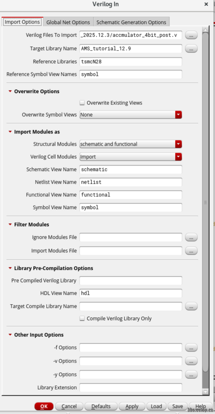Browse for Ignore Modules File
Viewport: 215px width, 414px height.
[x=191, y=237]
